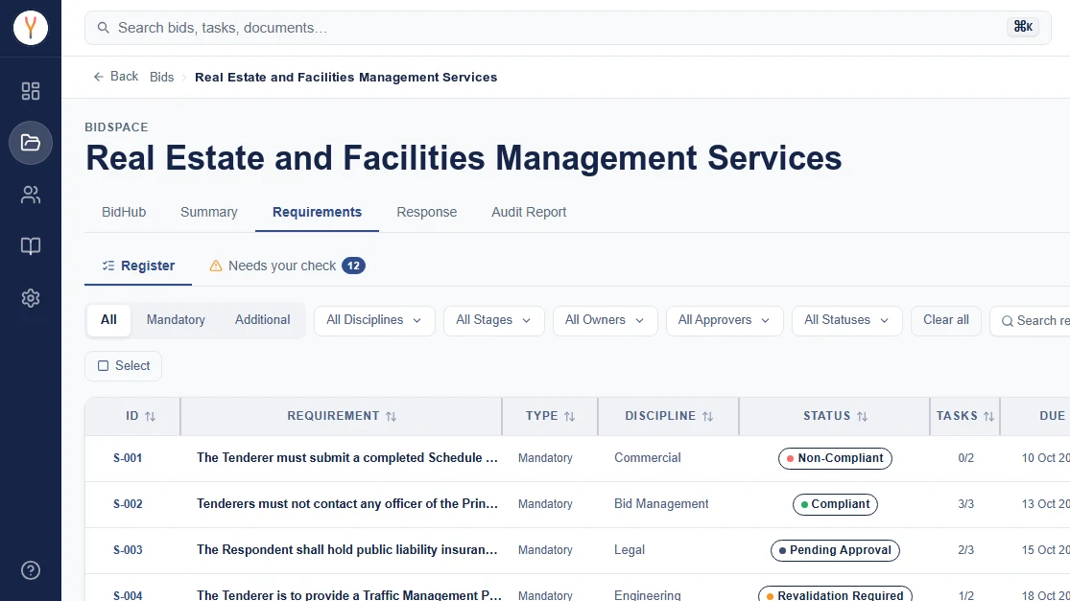Click the Back button

[x=115, y=77]
